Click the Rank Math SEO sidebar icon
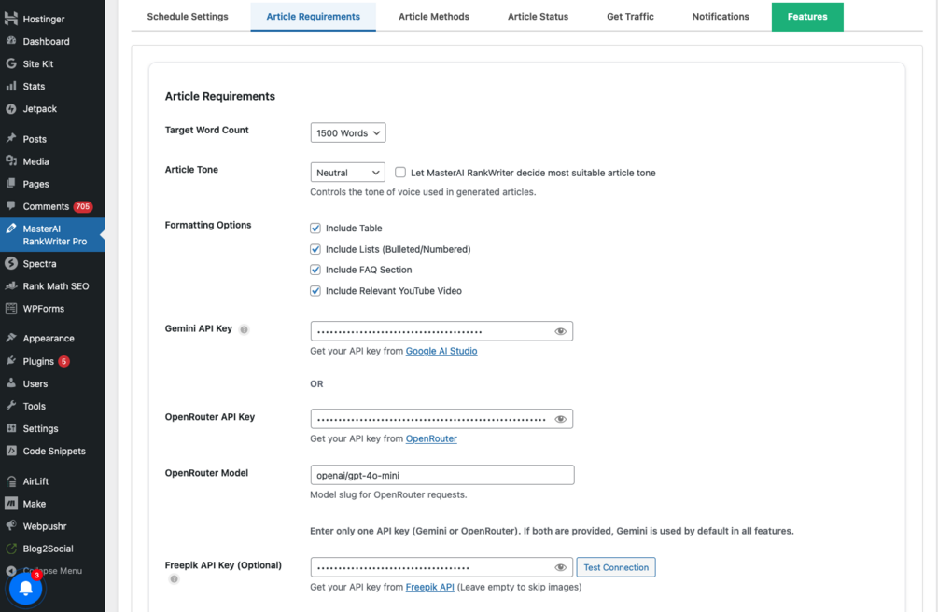Screen dimensions: 938x612 click(x=11, y=286)
